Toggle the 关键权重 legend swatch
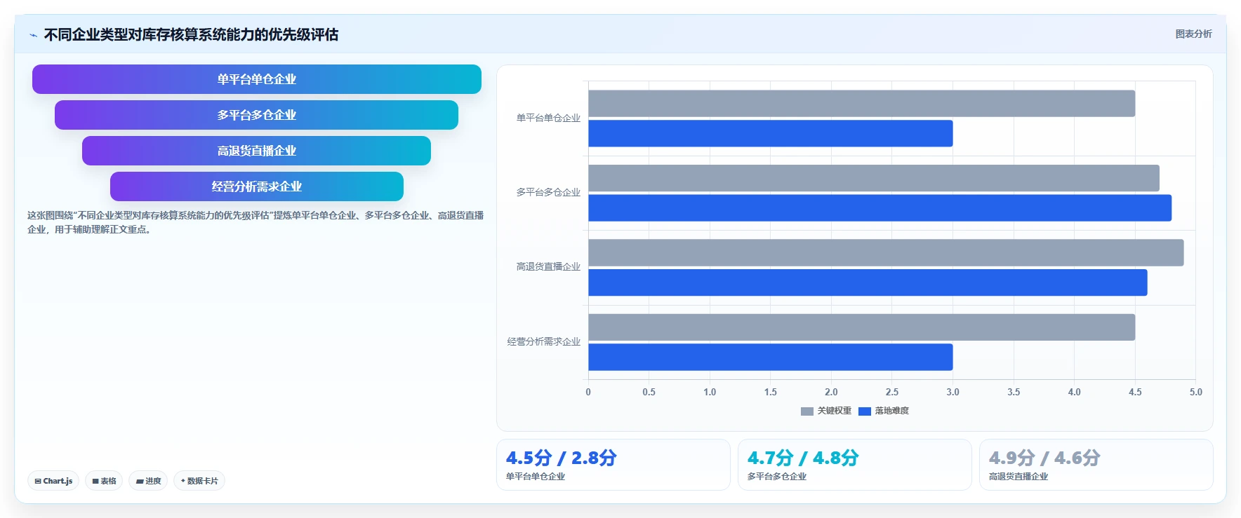The width and height of the screenshot is (1241, 518). coord(807,411)
